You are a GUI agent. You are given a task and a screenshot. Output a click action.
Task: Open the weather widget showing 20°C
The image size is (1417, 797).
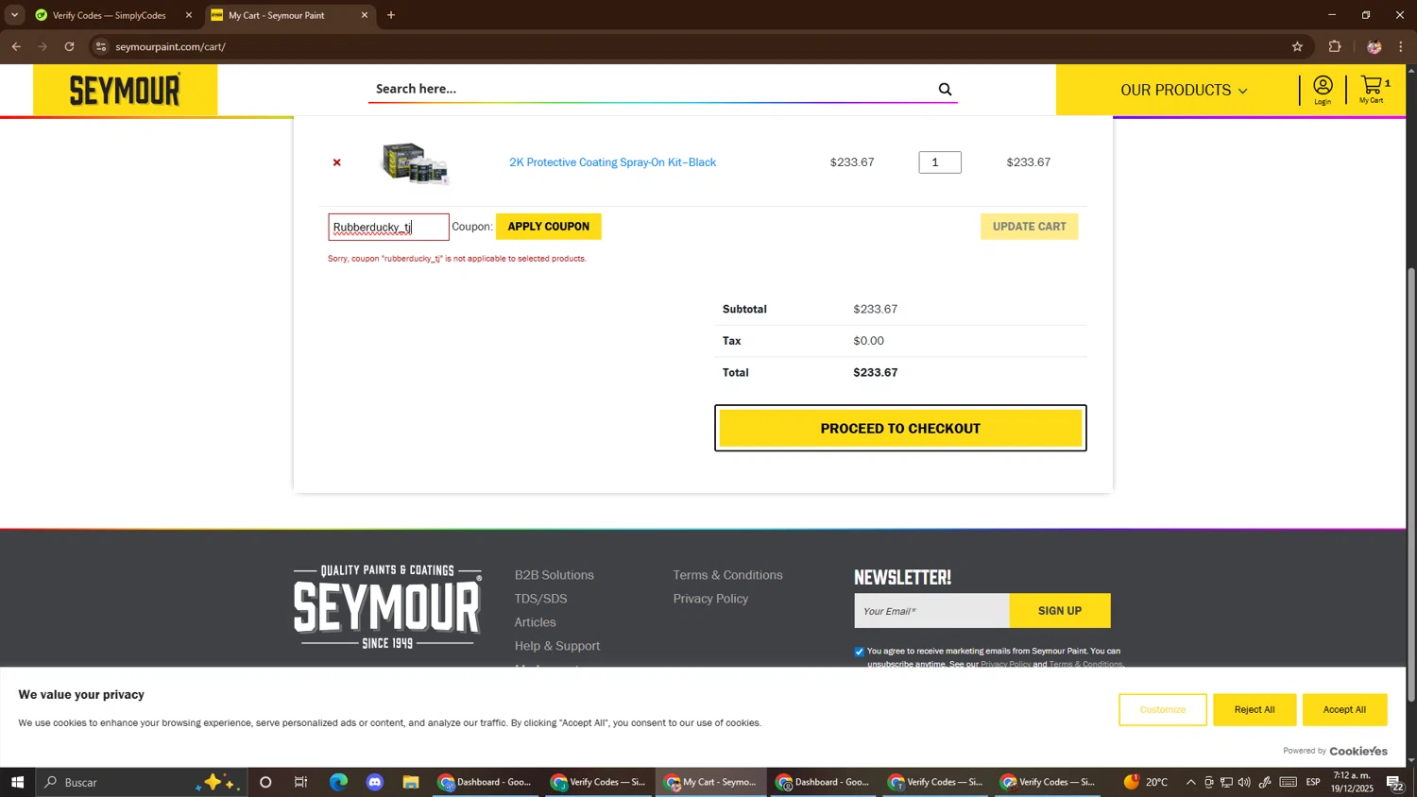(x=1145, y=782)
